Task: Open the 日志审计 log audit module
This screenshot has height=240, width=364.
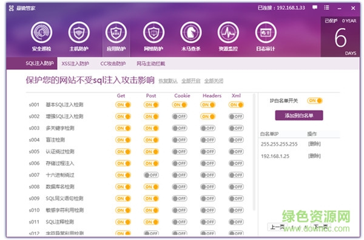Action: [x=266, y=36]
